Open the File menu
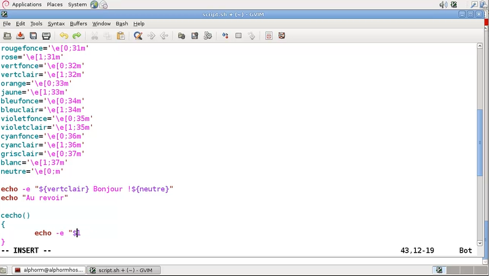The width and height of the screenshot is (489, 276). click(7, 23)
